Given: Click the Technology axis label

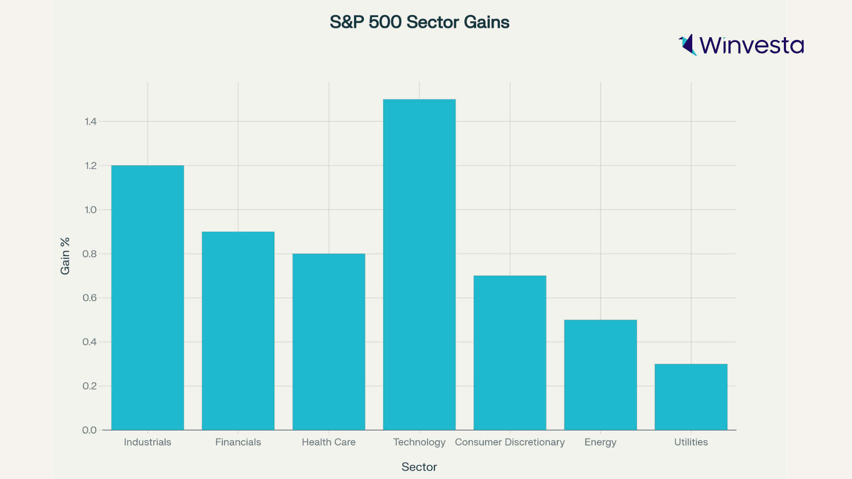Looking at the screenshot, I should pos(419,442).
